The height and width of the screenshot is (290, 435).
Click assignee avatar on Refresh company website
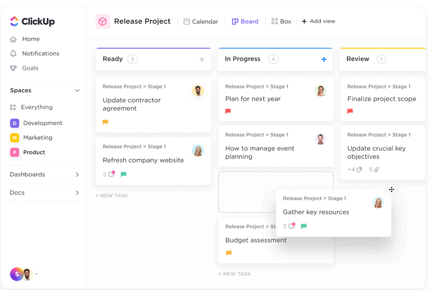pyautogui.click(x=198, y=150)
